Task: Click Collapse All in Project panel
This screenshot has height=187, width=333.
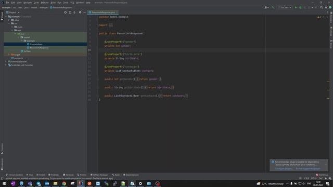Action: point(74,12)
